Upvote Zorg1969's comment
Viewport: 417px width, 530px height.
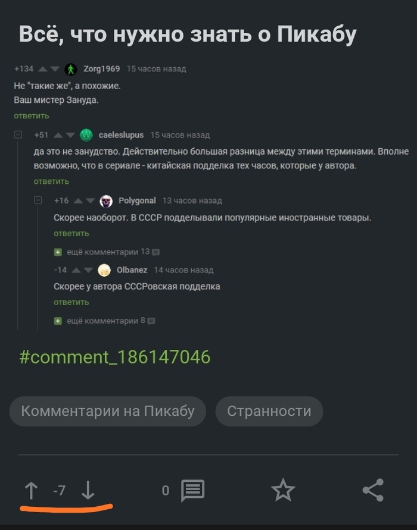[43, 69]
